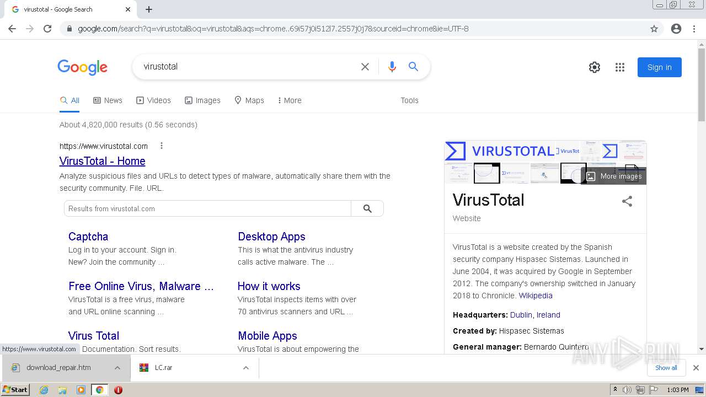
Task: Bookmark this page with star icon
Action: tap(654, 29)
